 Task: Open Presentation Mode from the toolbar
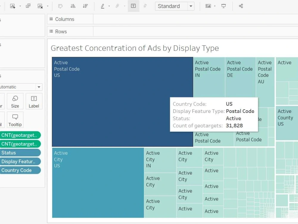[223, 6]
